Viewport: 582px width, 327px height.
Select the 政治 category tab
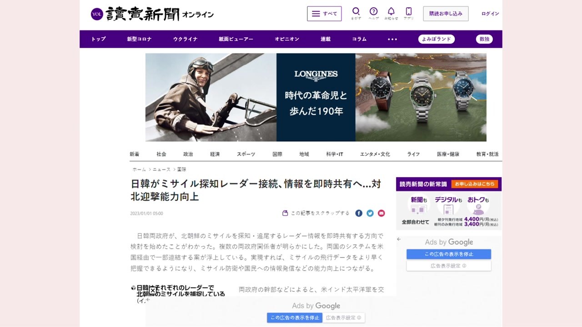click(x=188, y=154)
